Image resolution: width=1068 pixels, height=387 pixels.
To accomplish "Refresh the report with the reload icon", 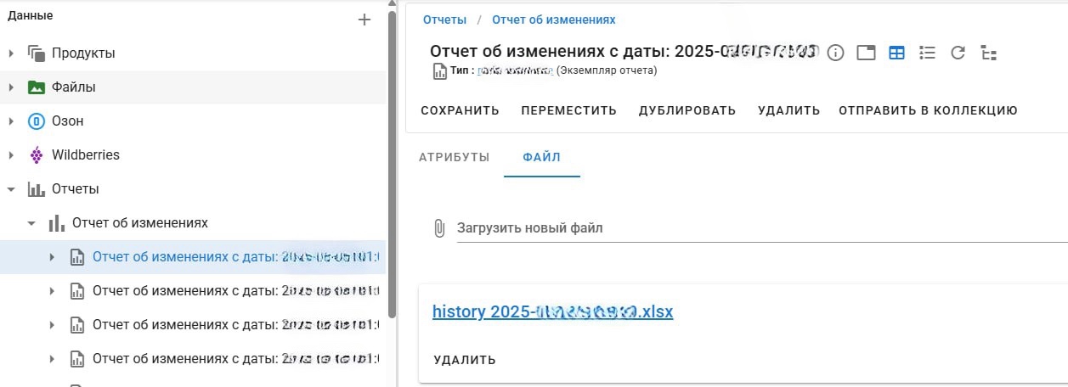I will coord(958,53).
